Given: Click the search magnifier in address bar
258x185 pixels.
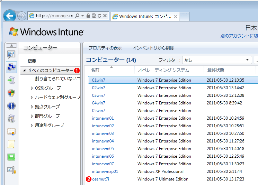Looking at the screenshot, I should [x=77, y=16].
